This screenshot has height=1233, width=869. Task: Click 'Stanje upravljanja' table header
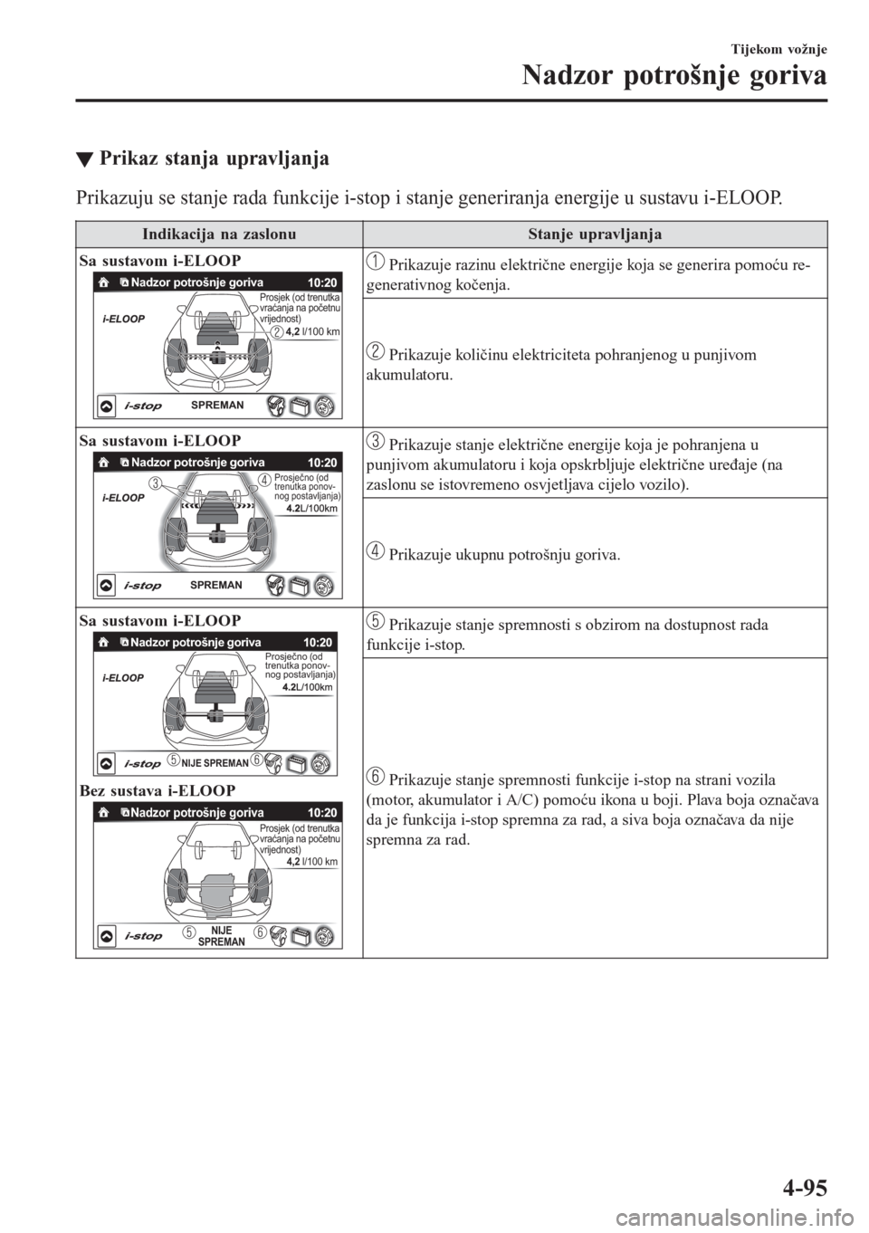595,234
